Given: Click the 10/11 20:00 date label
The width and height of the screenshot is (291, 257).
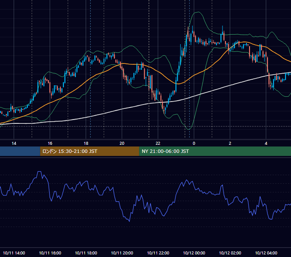Looking at the screenshot, I should pos(122,253).
